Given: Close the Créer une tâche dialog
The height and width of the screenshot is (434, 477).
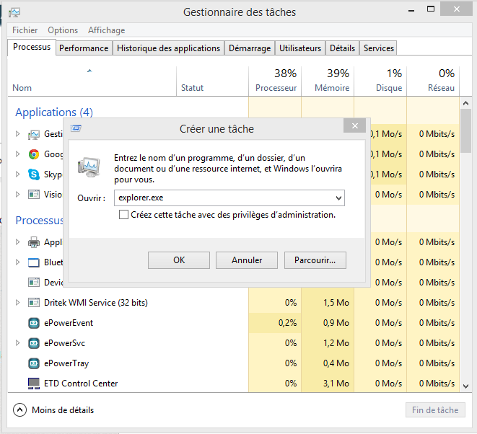Looking at the screenshot, I should coord(355,125).
